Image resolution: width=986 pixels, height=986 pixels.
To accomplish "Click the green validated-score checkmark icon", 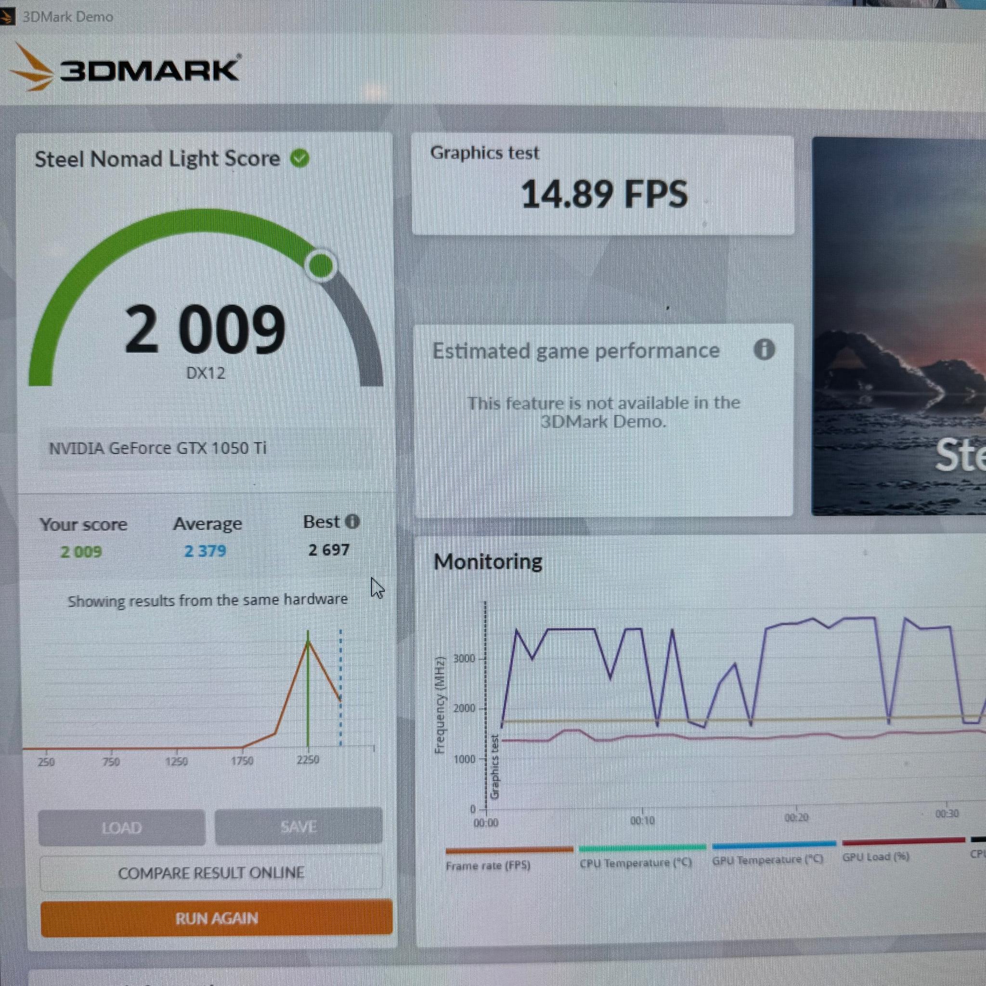I will pos(299,158).
